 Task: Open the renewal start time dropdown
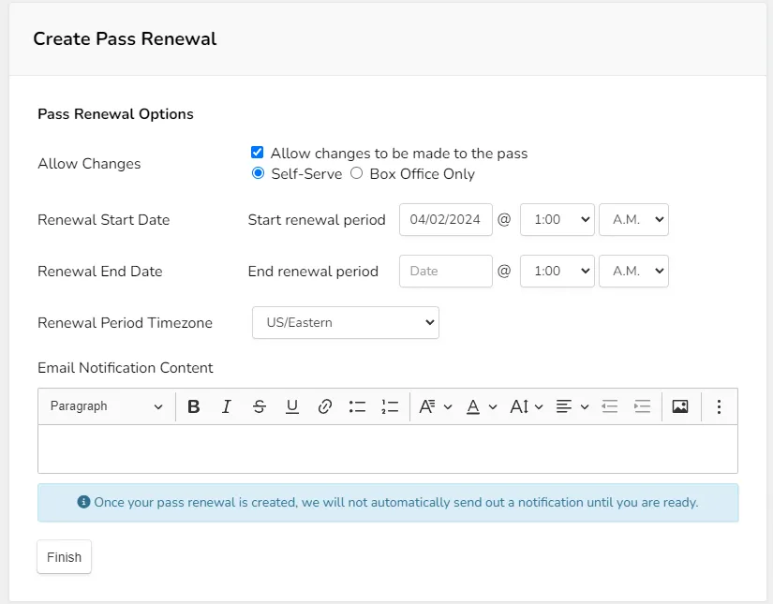[x=557, y=220]
